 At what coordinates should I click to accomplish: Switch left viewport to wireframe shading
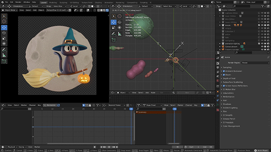pos(99,10)
